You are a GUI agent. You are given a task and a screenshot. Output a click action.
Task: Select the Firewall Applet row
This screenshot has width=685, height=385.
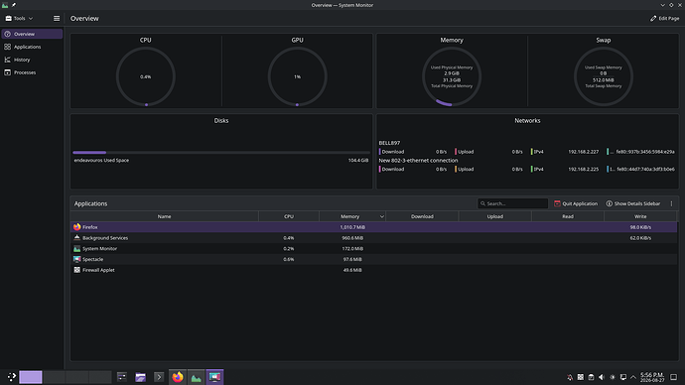click(x=374, y=270)
